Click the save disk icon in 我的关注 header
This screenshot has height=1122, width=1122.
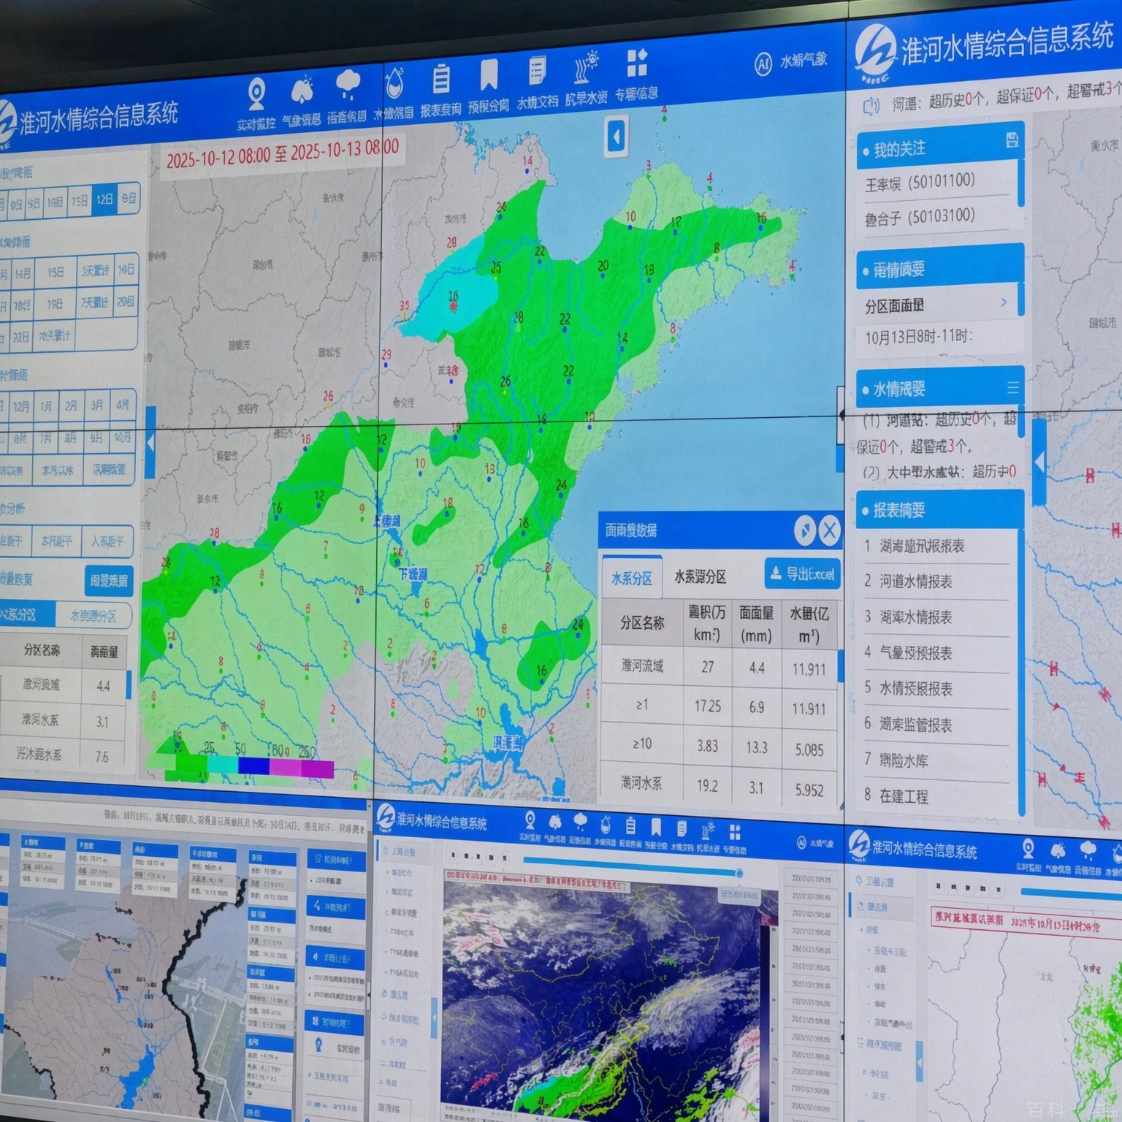[x=1012, y=139]
